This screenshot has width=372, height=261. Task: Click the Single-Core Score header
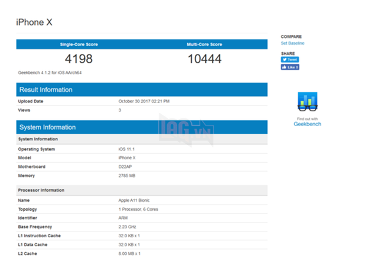pos(79,44)
